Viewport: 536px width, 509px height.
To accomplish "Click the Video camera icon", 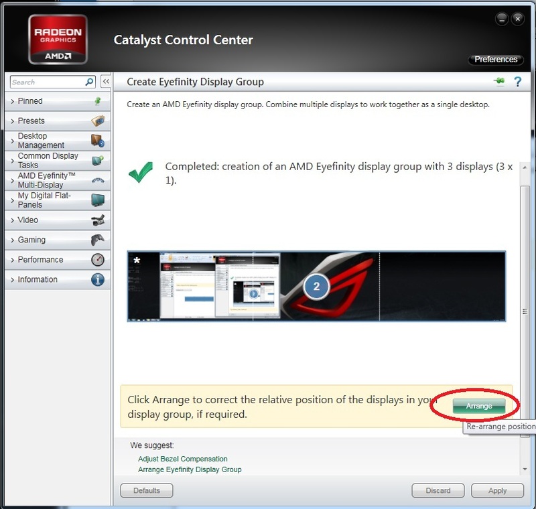I will [98, 220].
